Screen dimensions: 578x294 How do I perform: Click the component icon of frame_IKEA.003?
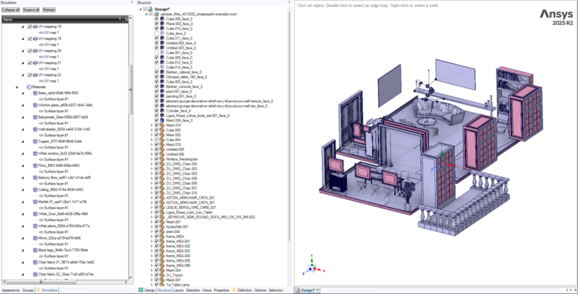(x=162, y=251)
